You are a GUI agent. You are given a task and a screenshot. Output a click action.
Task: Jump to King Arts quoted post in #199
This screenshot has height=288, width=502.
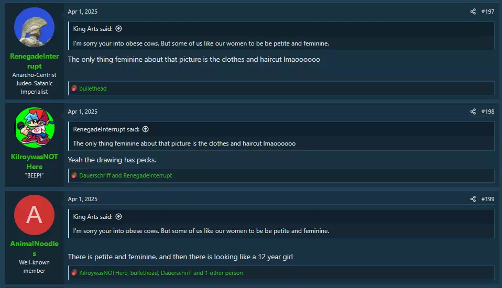click(118, 217)
